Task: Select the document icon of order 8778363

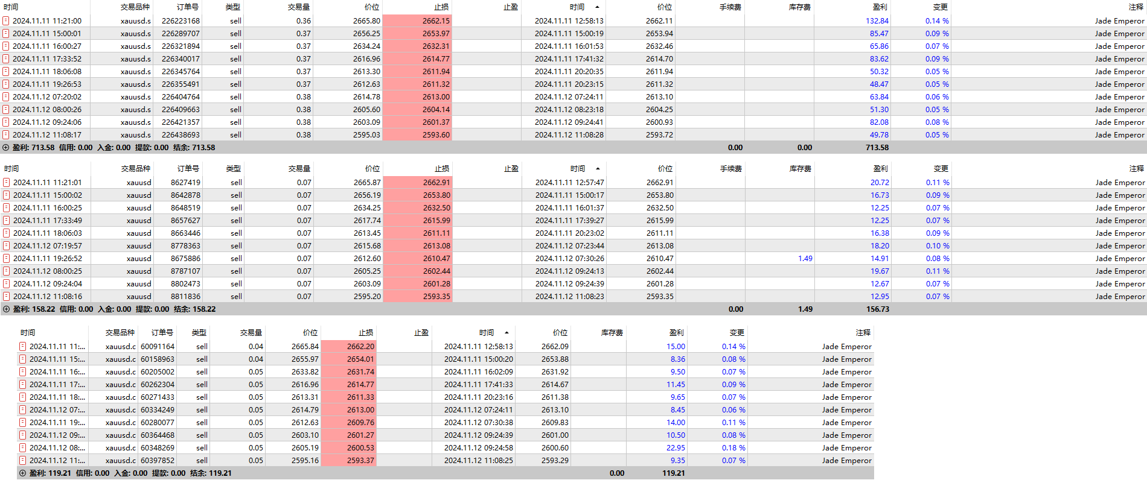Action: click(7, 245)
